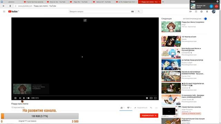Viewport: 221px width, 124px height.
Task: Switch to the Стрим) Критика каналов tab
Action: pyautogui.click(x=34, y=2)
